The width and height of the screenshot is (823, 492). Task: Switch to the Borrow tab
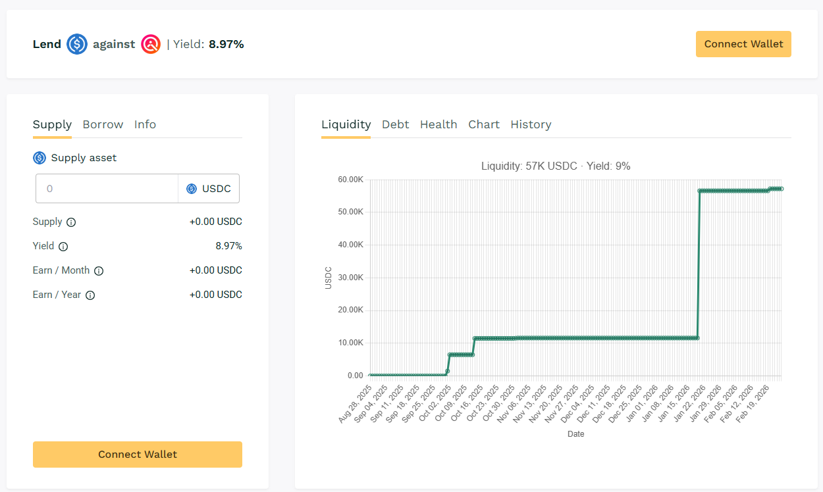pos(103,124)
